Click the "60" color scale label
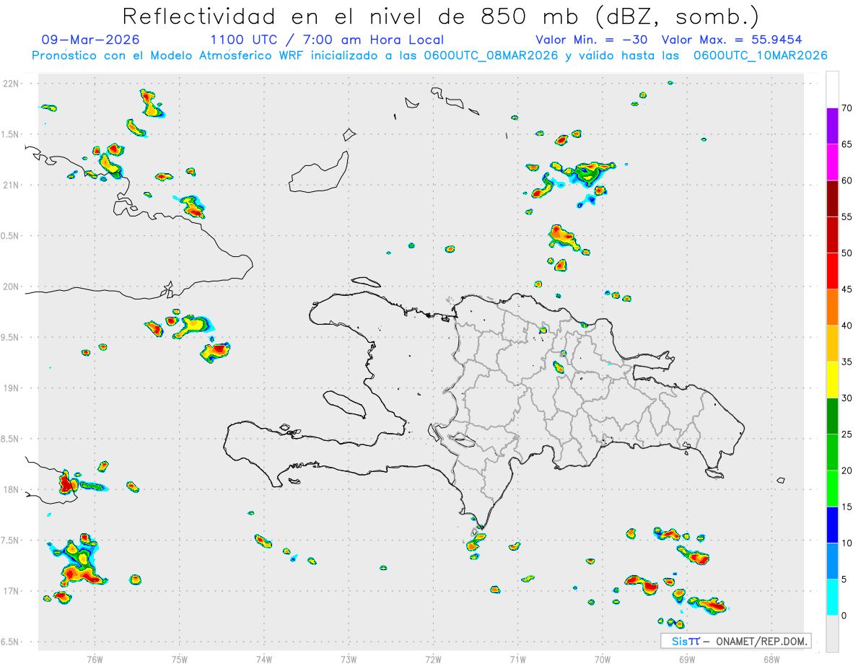866x669 pixels. (847, 180)
